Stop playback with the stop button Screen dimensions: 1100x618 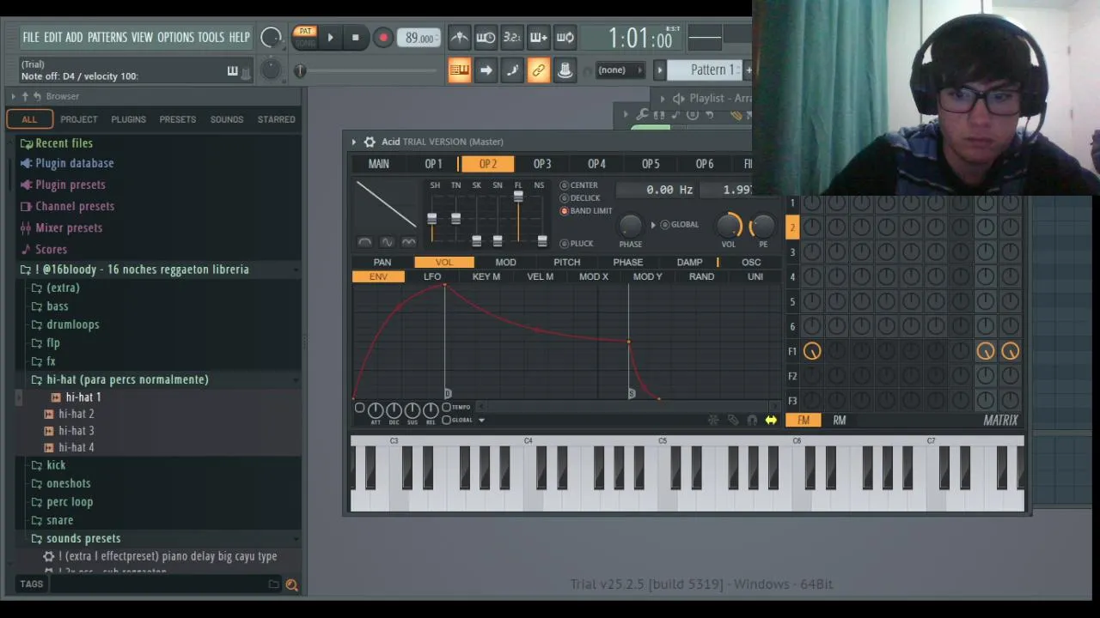pyautogui.click(x=355, y=38)
